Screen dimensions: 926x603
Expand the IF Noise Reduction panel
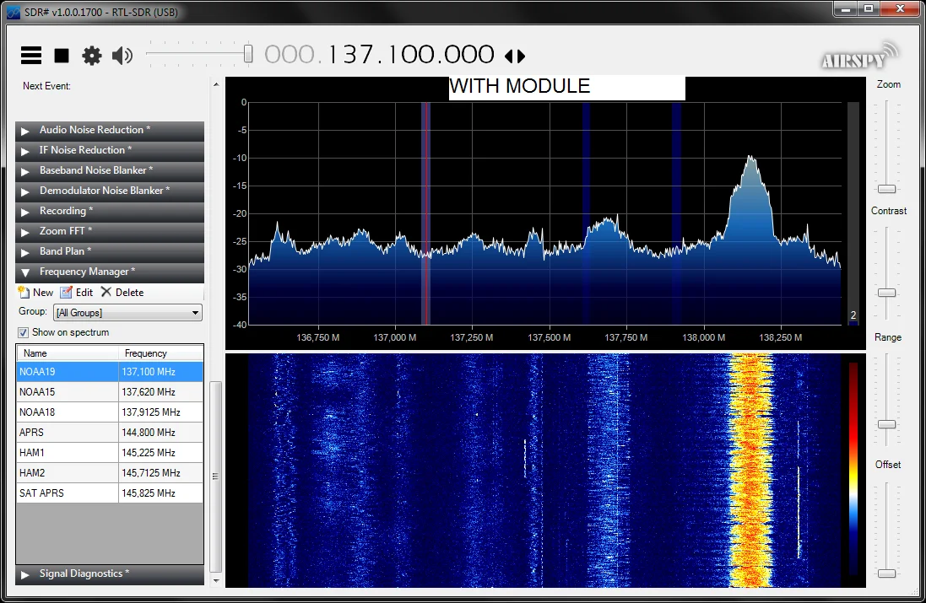110,150
